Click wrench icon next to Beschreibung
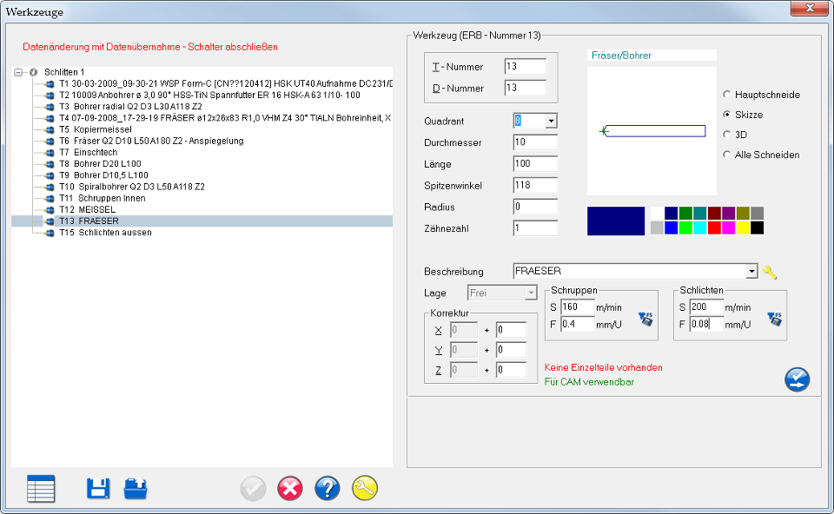This screenshot has width=834, height=514. point(770,272)
